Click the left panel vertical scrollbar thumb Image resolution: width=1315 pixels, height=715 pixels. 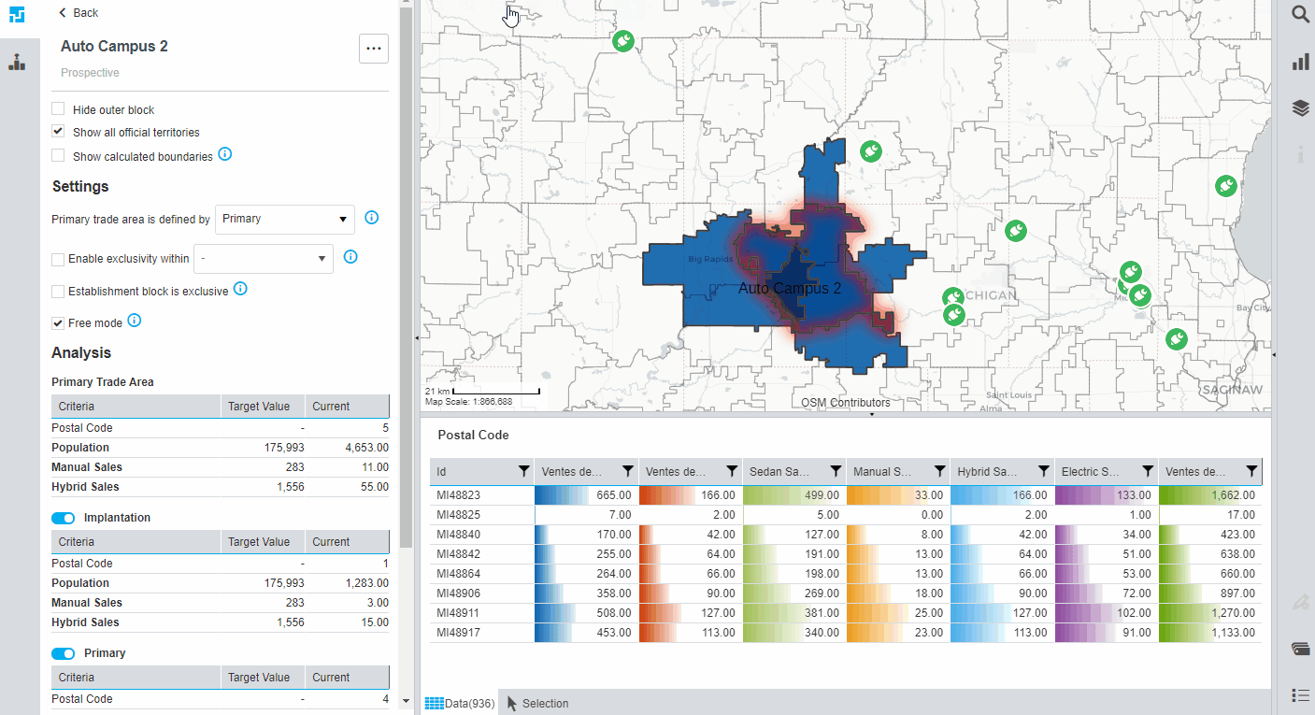405,278
